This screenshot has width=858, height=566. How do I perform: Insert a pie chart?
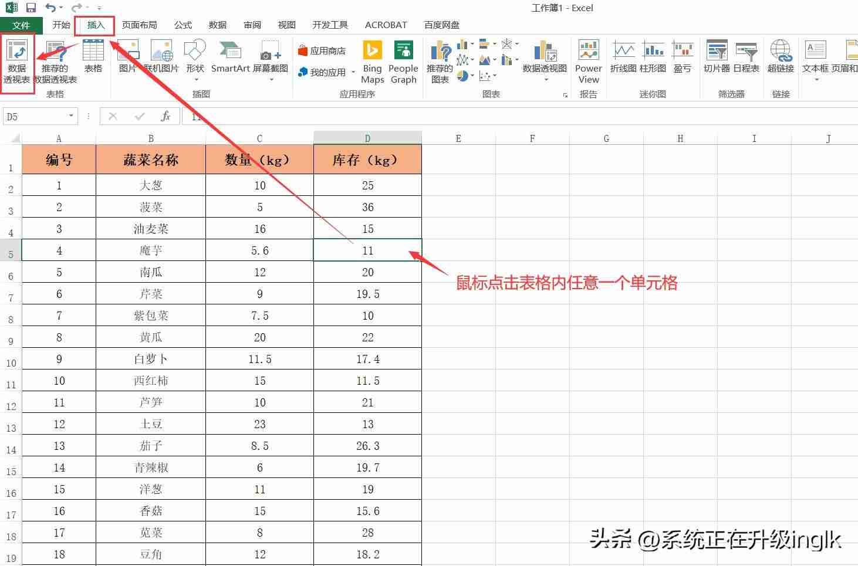pos(462,76)
